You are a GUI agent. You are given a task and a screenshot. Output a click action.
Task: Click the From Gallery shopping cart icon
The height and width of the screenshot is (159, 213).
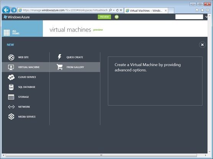click(60, 67)
